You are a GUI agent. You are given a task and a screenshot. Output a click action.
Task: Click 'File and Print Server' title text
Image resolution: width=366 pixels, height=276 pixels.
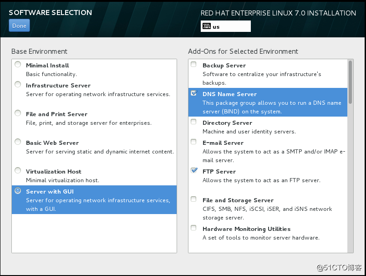click(57, 114)
